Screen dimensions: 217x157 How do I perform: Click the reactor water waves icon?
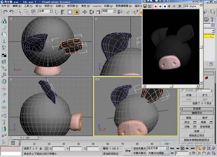pyautogui.click(x=4, y=107)
